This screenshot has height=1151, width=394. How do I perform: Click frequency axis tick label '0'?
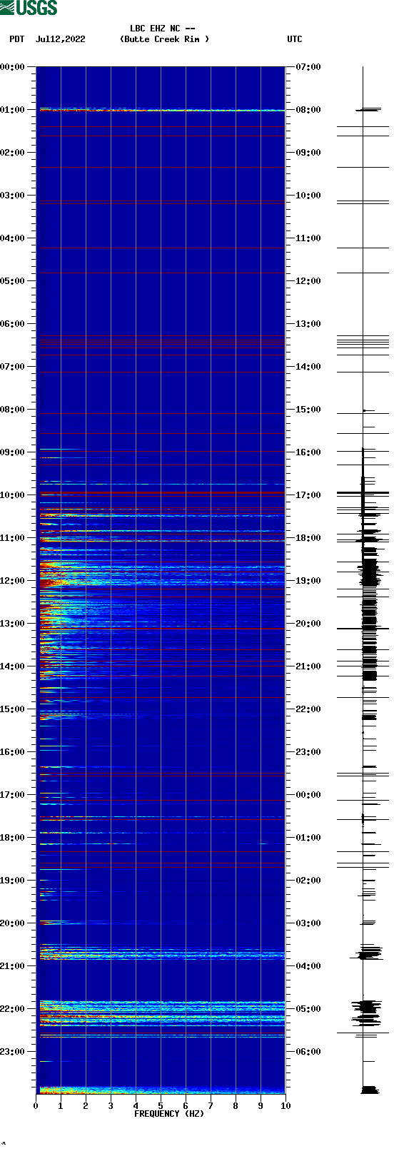36,1106
